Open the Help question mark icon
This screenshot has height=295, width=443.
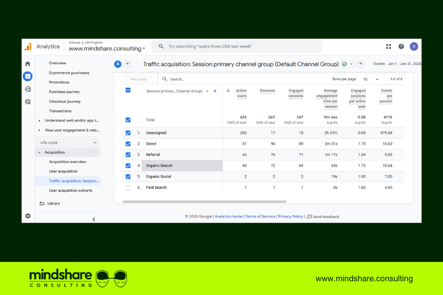click(401, 47)
